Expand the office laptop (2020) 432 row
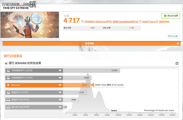Image resolution: width=183 pixels, height=120 pixels. click(x=60, y=107)
